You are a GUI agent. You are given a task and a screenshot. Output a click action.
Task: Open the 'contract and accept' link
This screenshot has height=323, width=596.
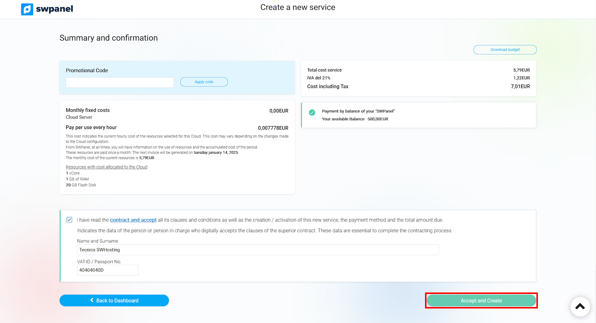[133, 220]
